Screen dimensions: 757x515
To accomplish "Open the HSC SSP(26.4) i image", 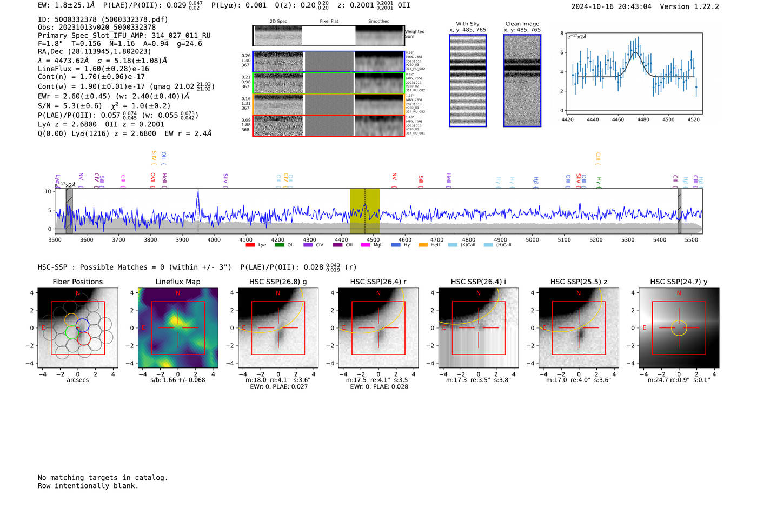I will pos(479,328).
